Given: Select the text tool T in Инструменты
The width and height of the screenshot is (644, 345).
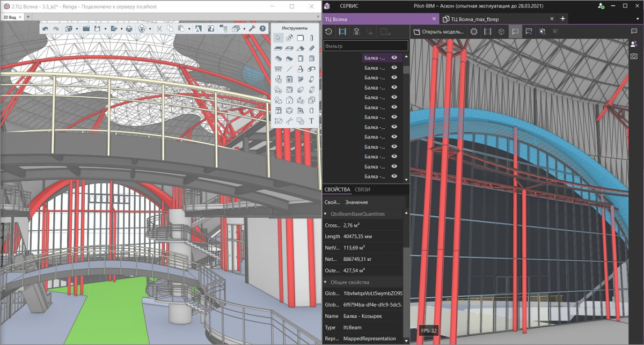Looking at the screenshot, I should pos(311,121).
